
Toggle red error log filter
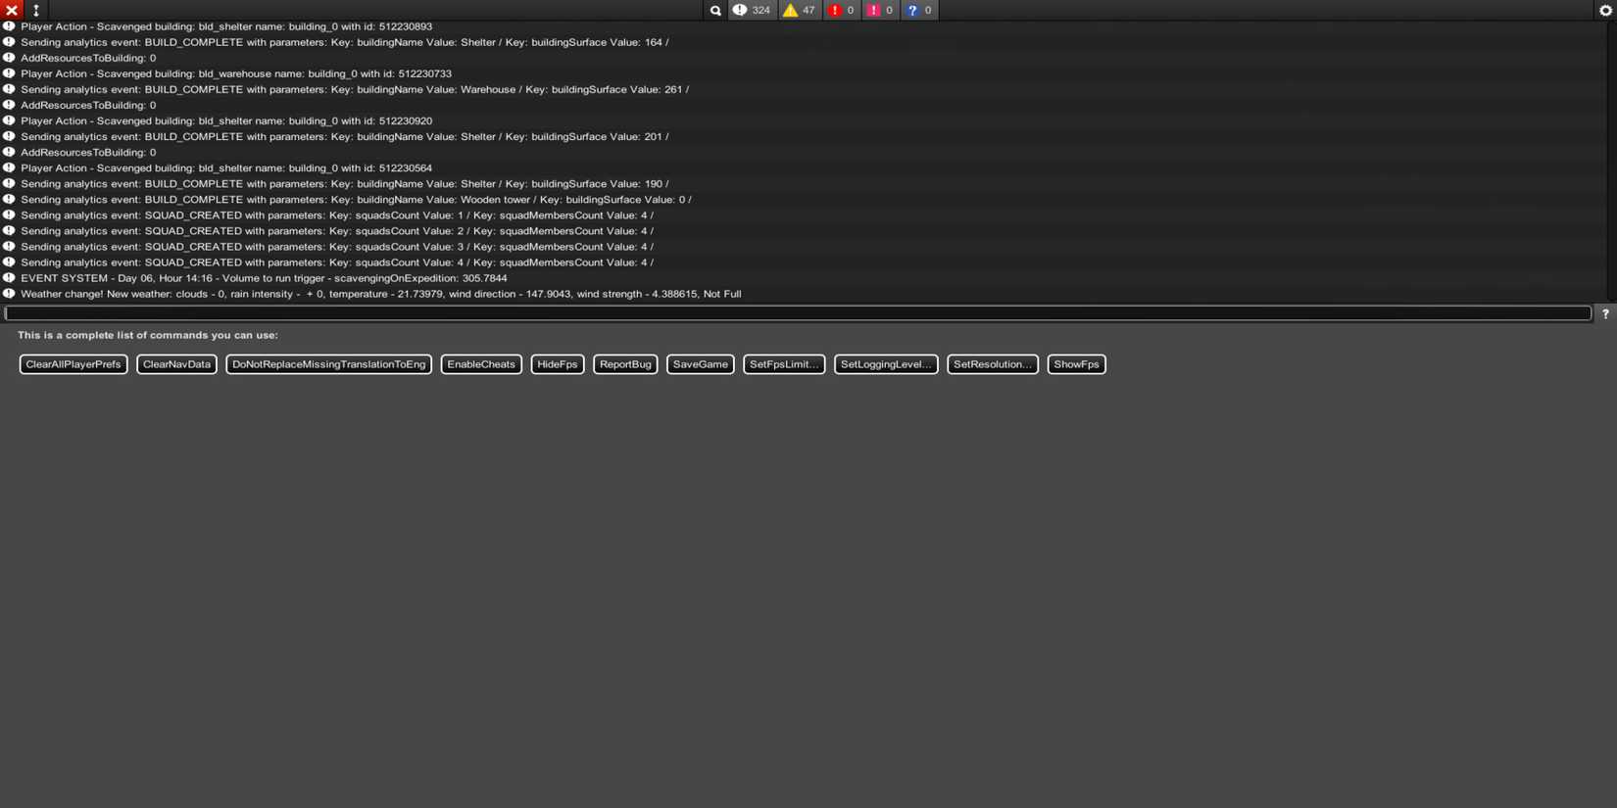tap(842, 10)
